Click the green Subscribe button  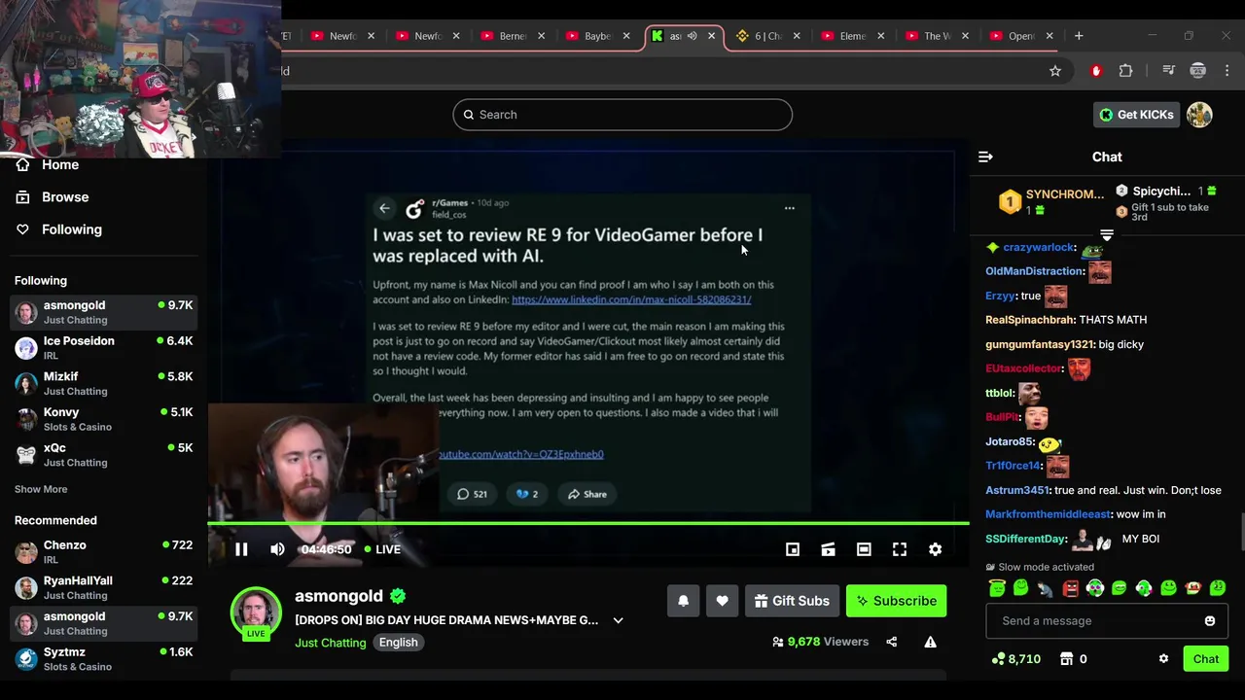tap(896, 601)
